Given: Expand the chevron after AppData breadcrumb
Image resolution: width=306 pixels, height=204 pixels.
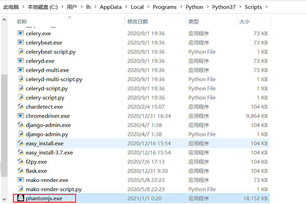Looking at the screenshot, I should point(126,7).
